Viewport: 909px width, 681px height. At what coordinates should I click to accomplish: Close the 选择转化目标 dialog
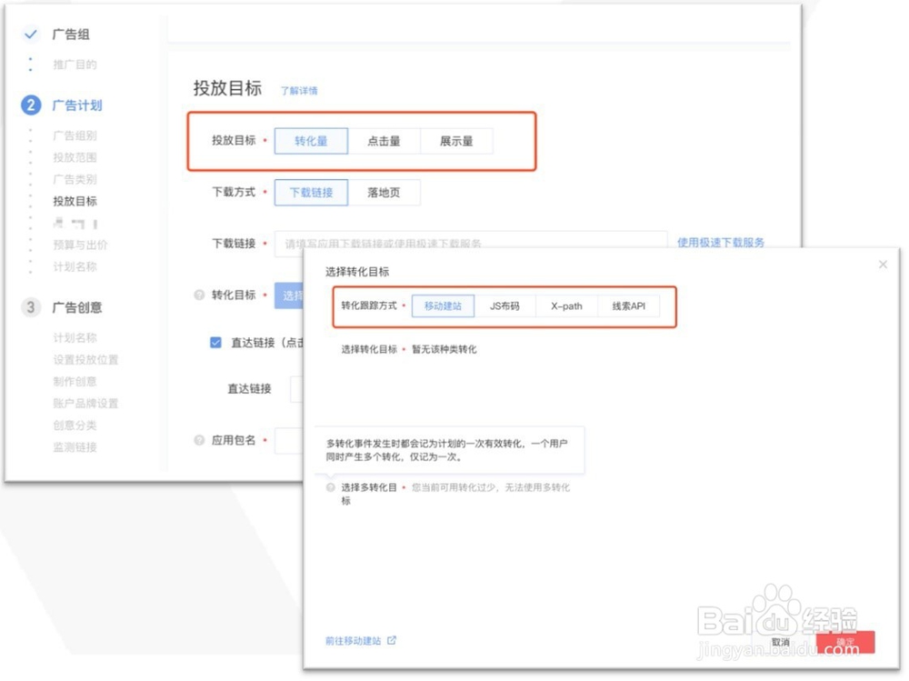click(x=883, y=264)
